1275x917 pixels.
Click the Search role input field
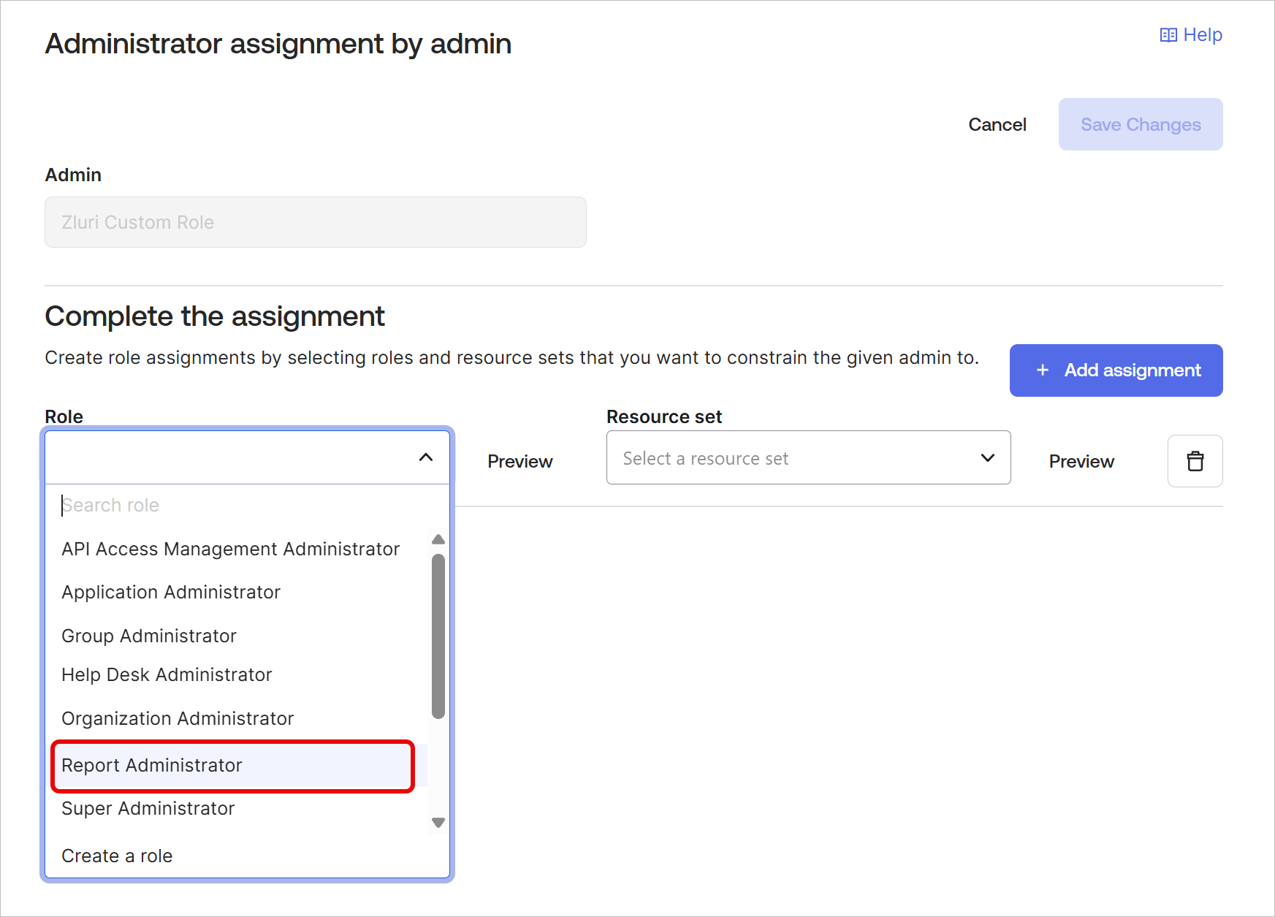click(247, 506)
